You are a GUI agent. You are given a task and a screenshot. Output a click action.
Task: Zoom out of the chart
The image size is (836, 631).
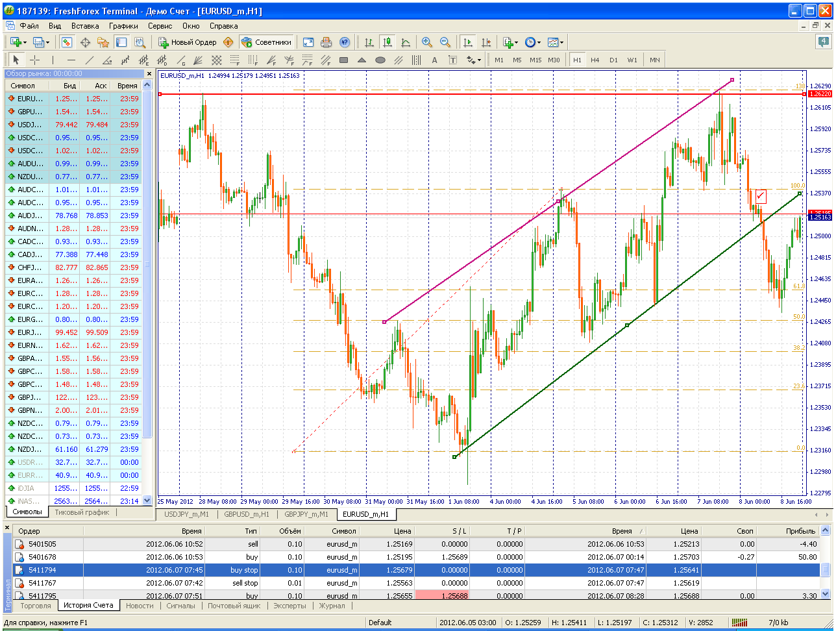(445, 42)
